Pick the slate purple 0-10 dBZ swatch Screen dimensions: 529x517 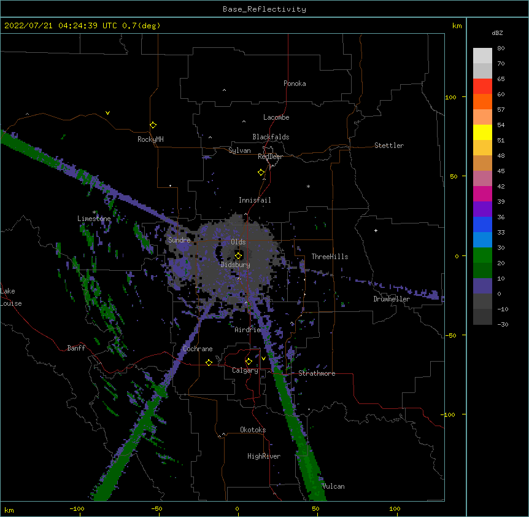(x=482, y=286)
